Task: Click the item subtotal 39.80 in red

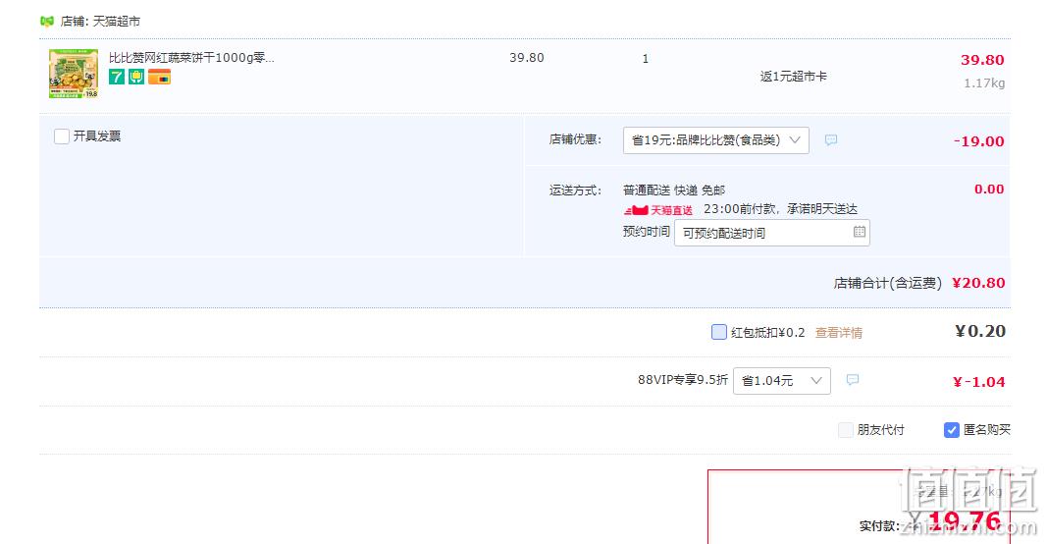Action: [982, 59]
